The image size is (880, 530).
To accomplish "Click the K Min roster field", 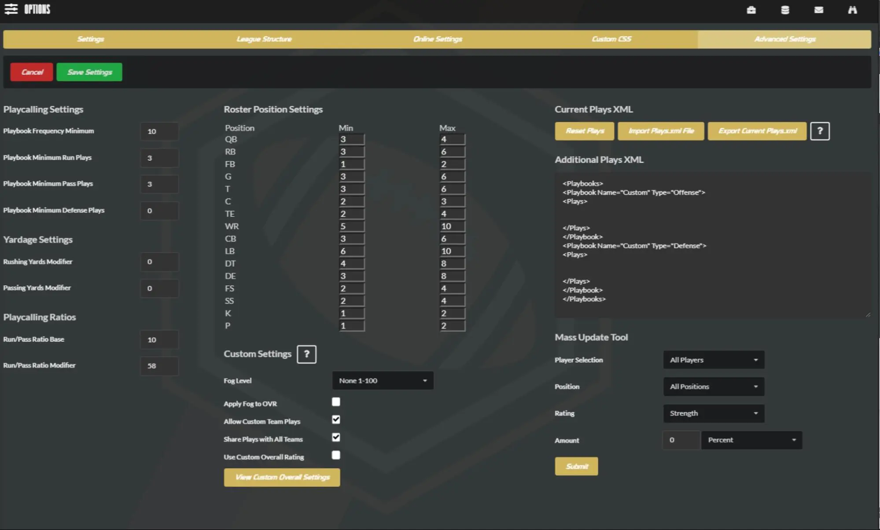I will [352, 313].
